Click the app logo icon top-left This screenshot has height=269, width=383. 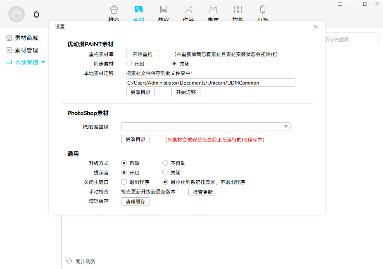(x=16, y=14)
